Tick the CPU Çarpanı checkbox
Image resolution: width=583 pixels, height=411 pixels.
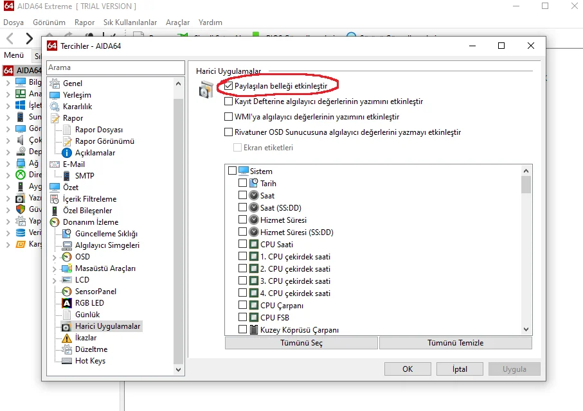[242, 306]
